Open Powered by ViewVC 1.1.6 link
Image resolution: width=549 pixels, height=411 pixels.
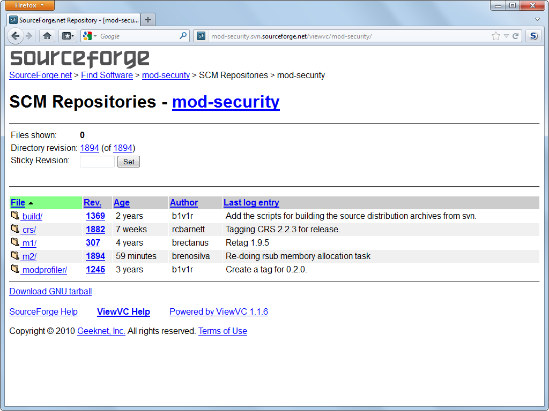pos(219,312)
